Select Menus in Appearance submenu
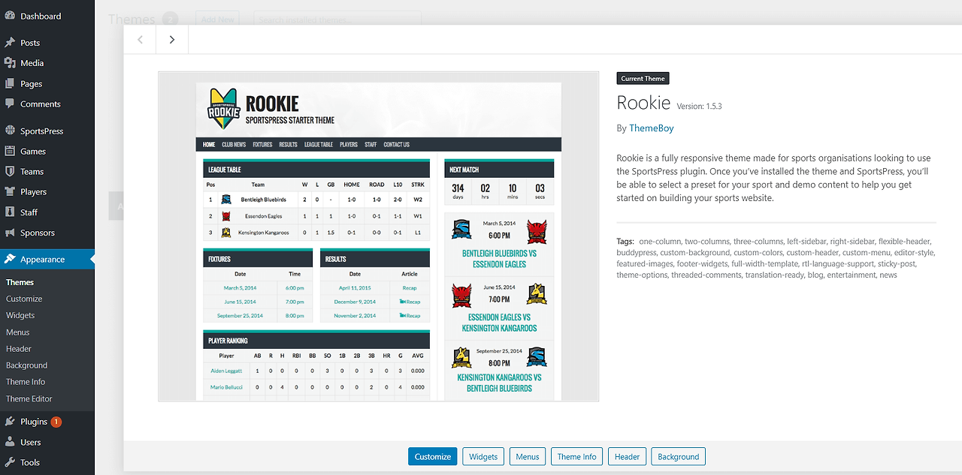Screen dimensions: 962x475 point(18,332)
